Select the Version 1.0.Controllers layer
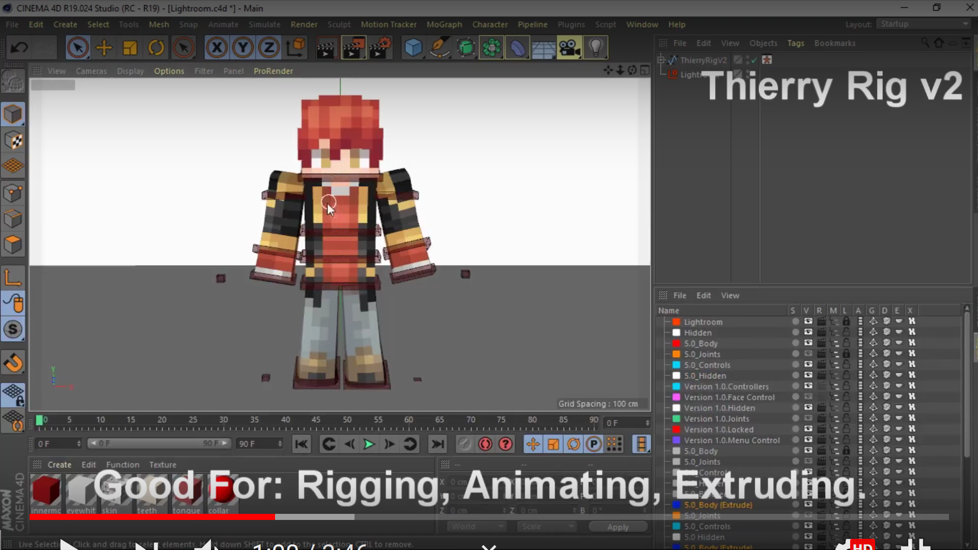Image resolution: width=978 pixels, height=550 pixels. (726, 387)
